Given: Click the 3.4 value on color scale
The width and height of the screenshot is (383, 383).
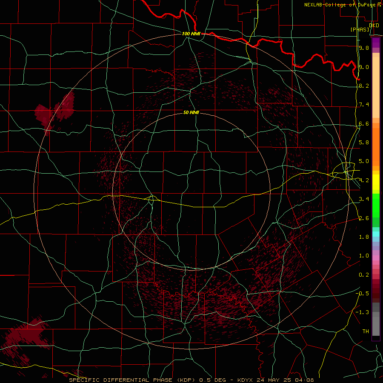Looking at the screenshot, I should pyautogui.click(x=364, y=199).
